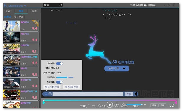182x111 pixels.
Task: Select the 今日更新 sub-tab
Action: pyautogui.click(x=19, y=17)
